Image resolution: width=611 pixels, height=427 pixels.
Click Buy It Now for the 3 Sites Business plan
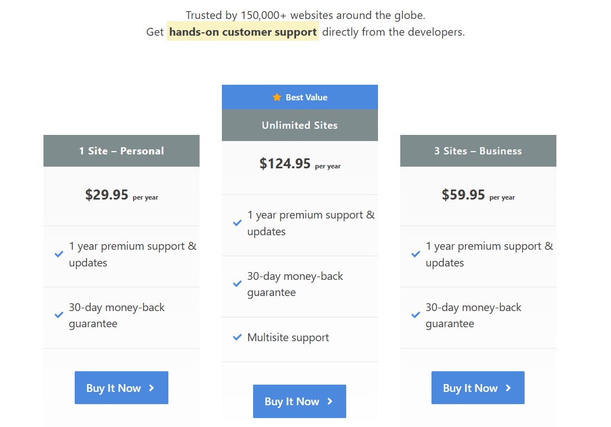click(477, 387)
